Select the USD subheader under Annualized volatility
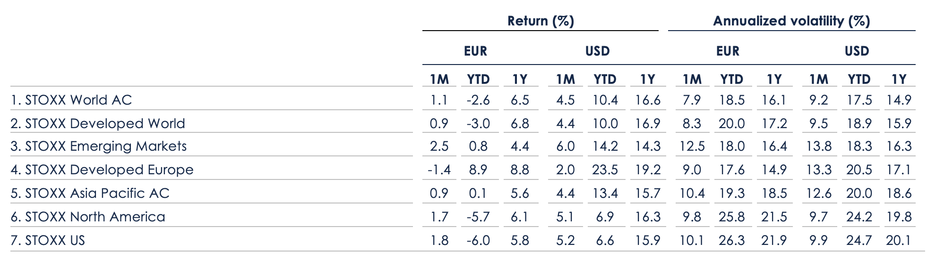 857,51
